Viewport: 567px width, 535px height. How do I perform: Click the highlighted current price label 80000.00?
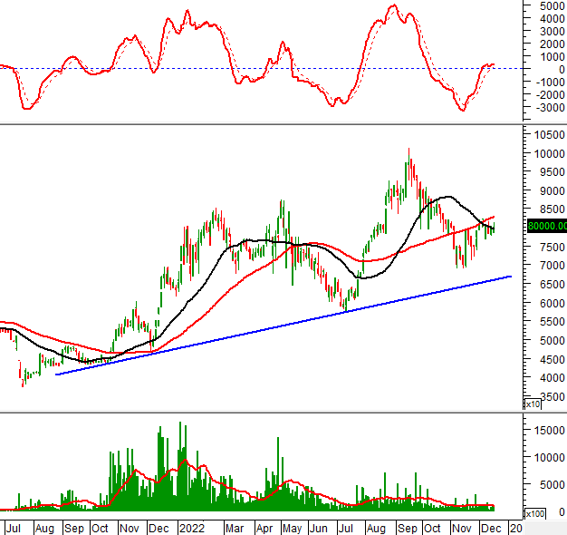point(545,227)
